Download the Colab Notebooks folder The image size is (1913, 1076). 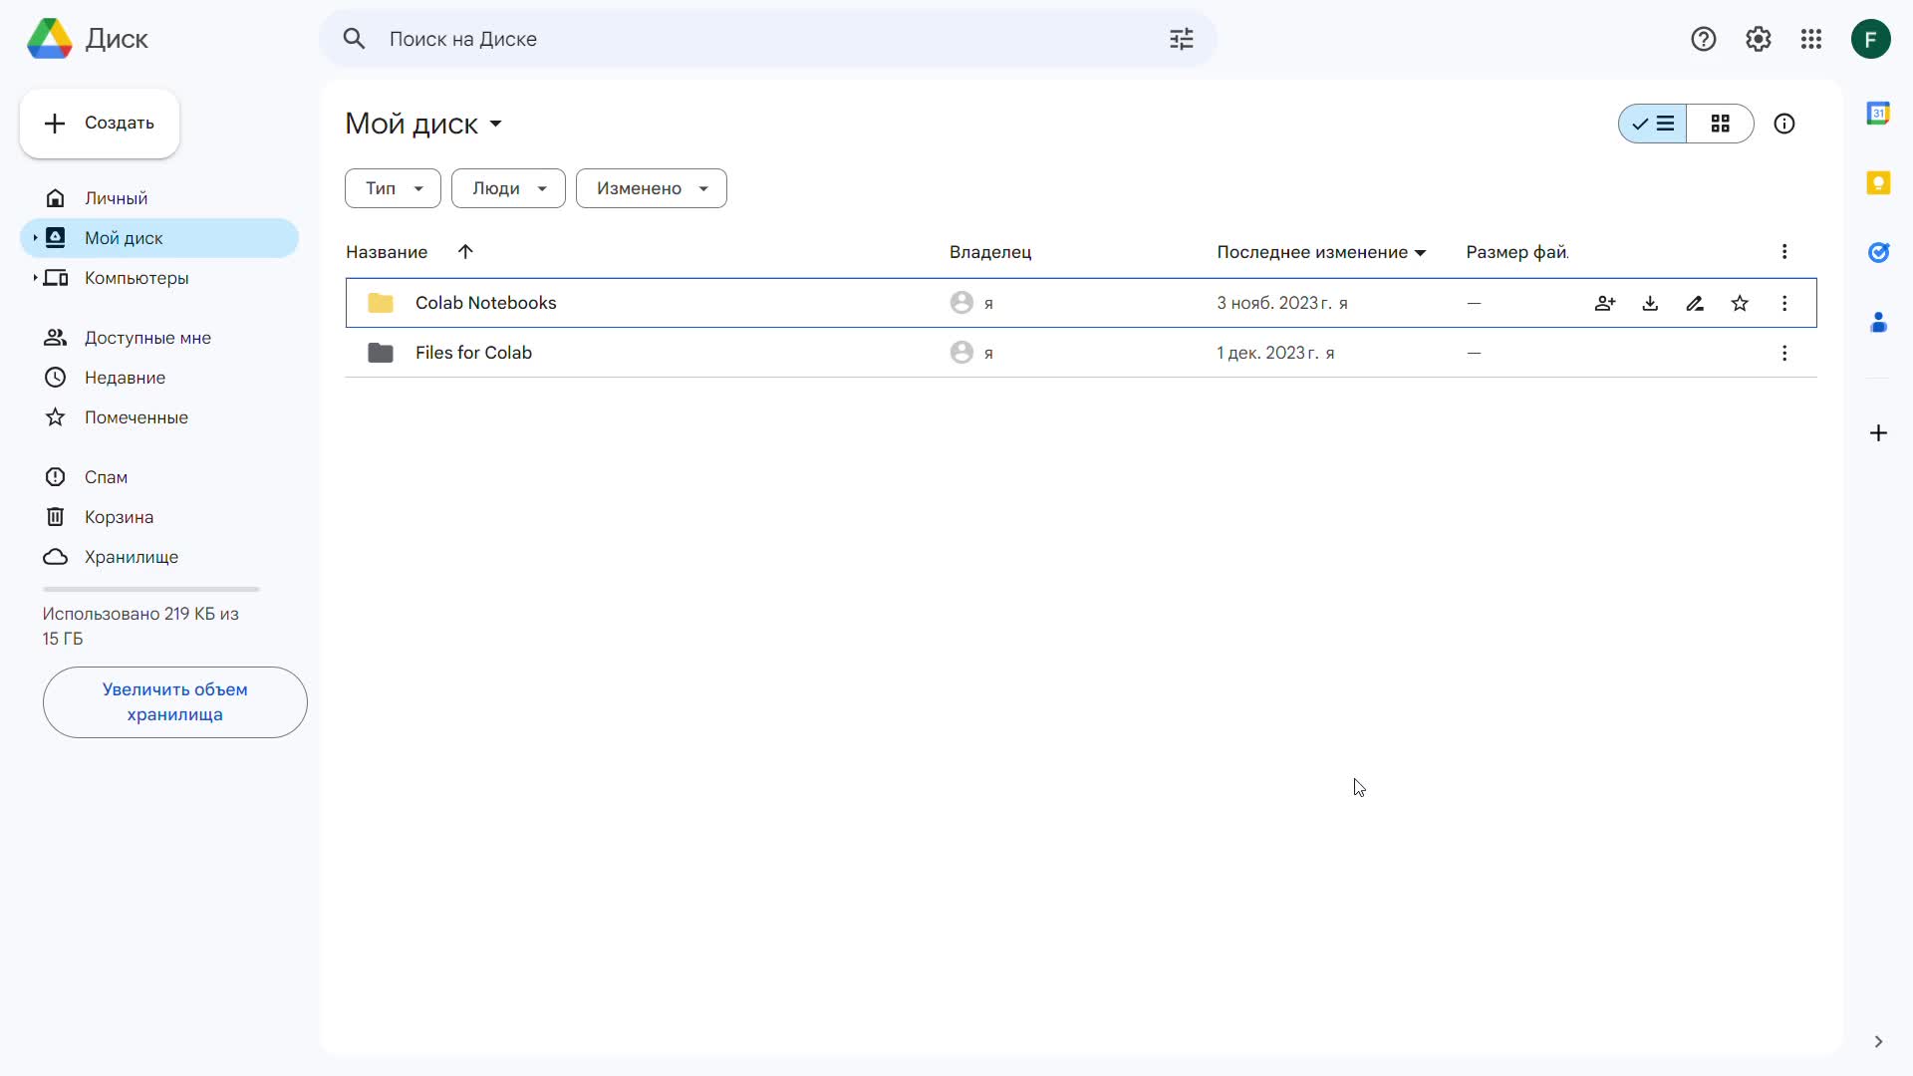click(x=1650, y=303)
